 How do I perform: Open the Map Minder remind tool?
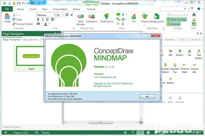[81, 16]
